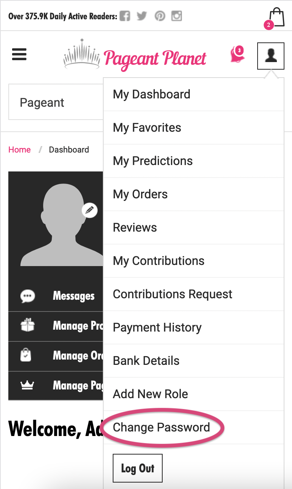Image resolution: width=292 pixels, height=489 pixels.
Task: Choose Change Password option
Action: tap(162, 427)
